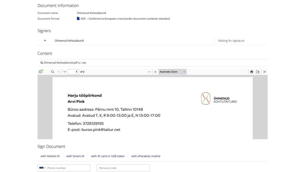Zoom out with the minus icon

point(149,72)
